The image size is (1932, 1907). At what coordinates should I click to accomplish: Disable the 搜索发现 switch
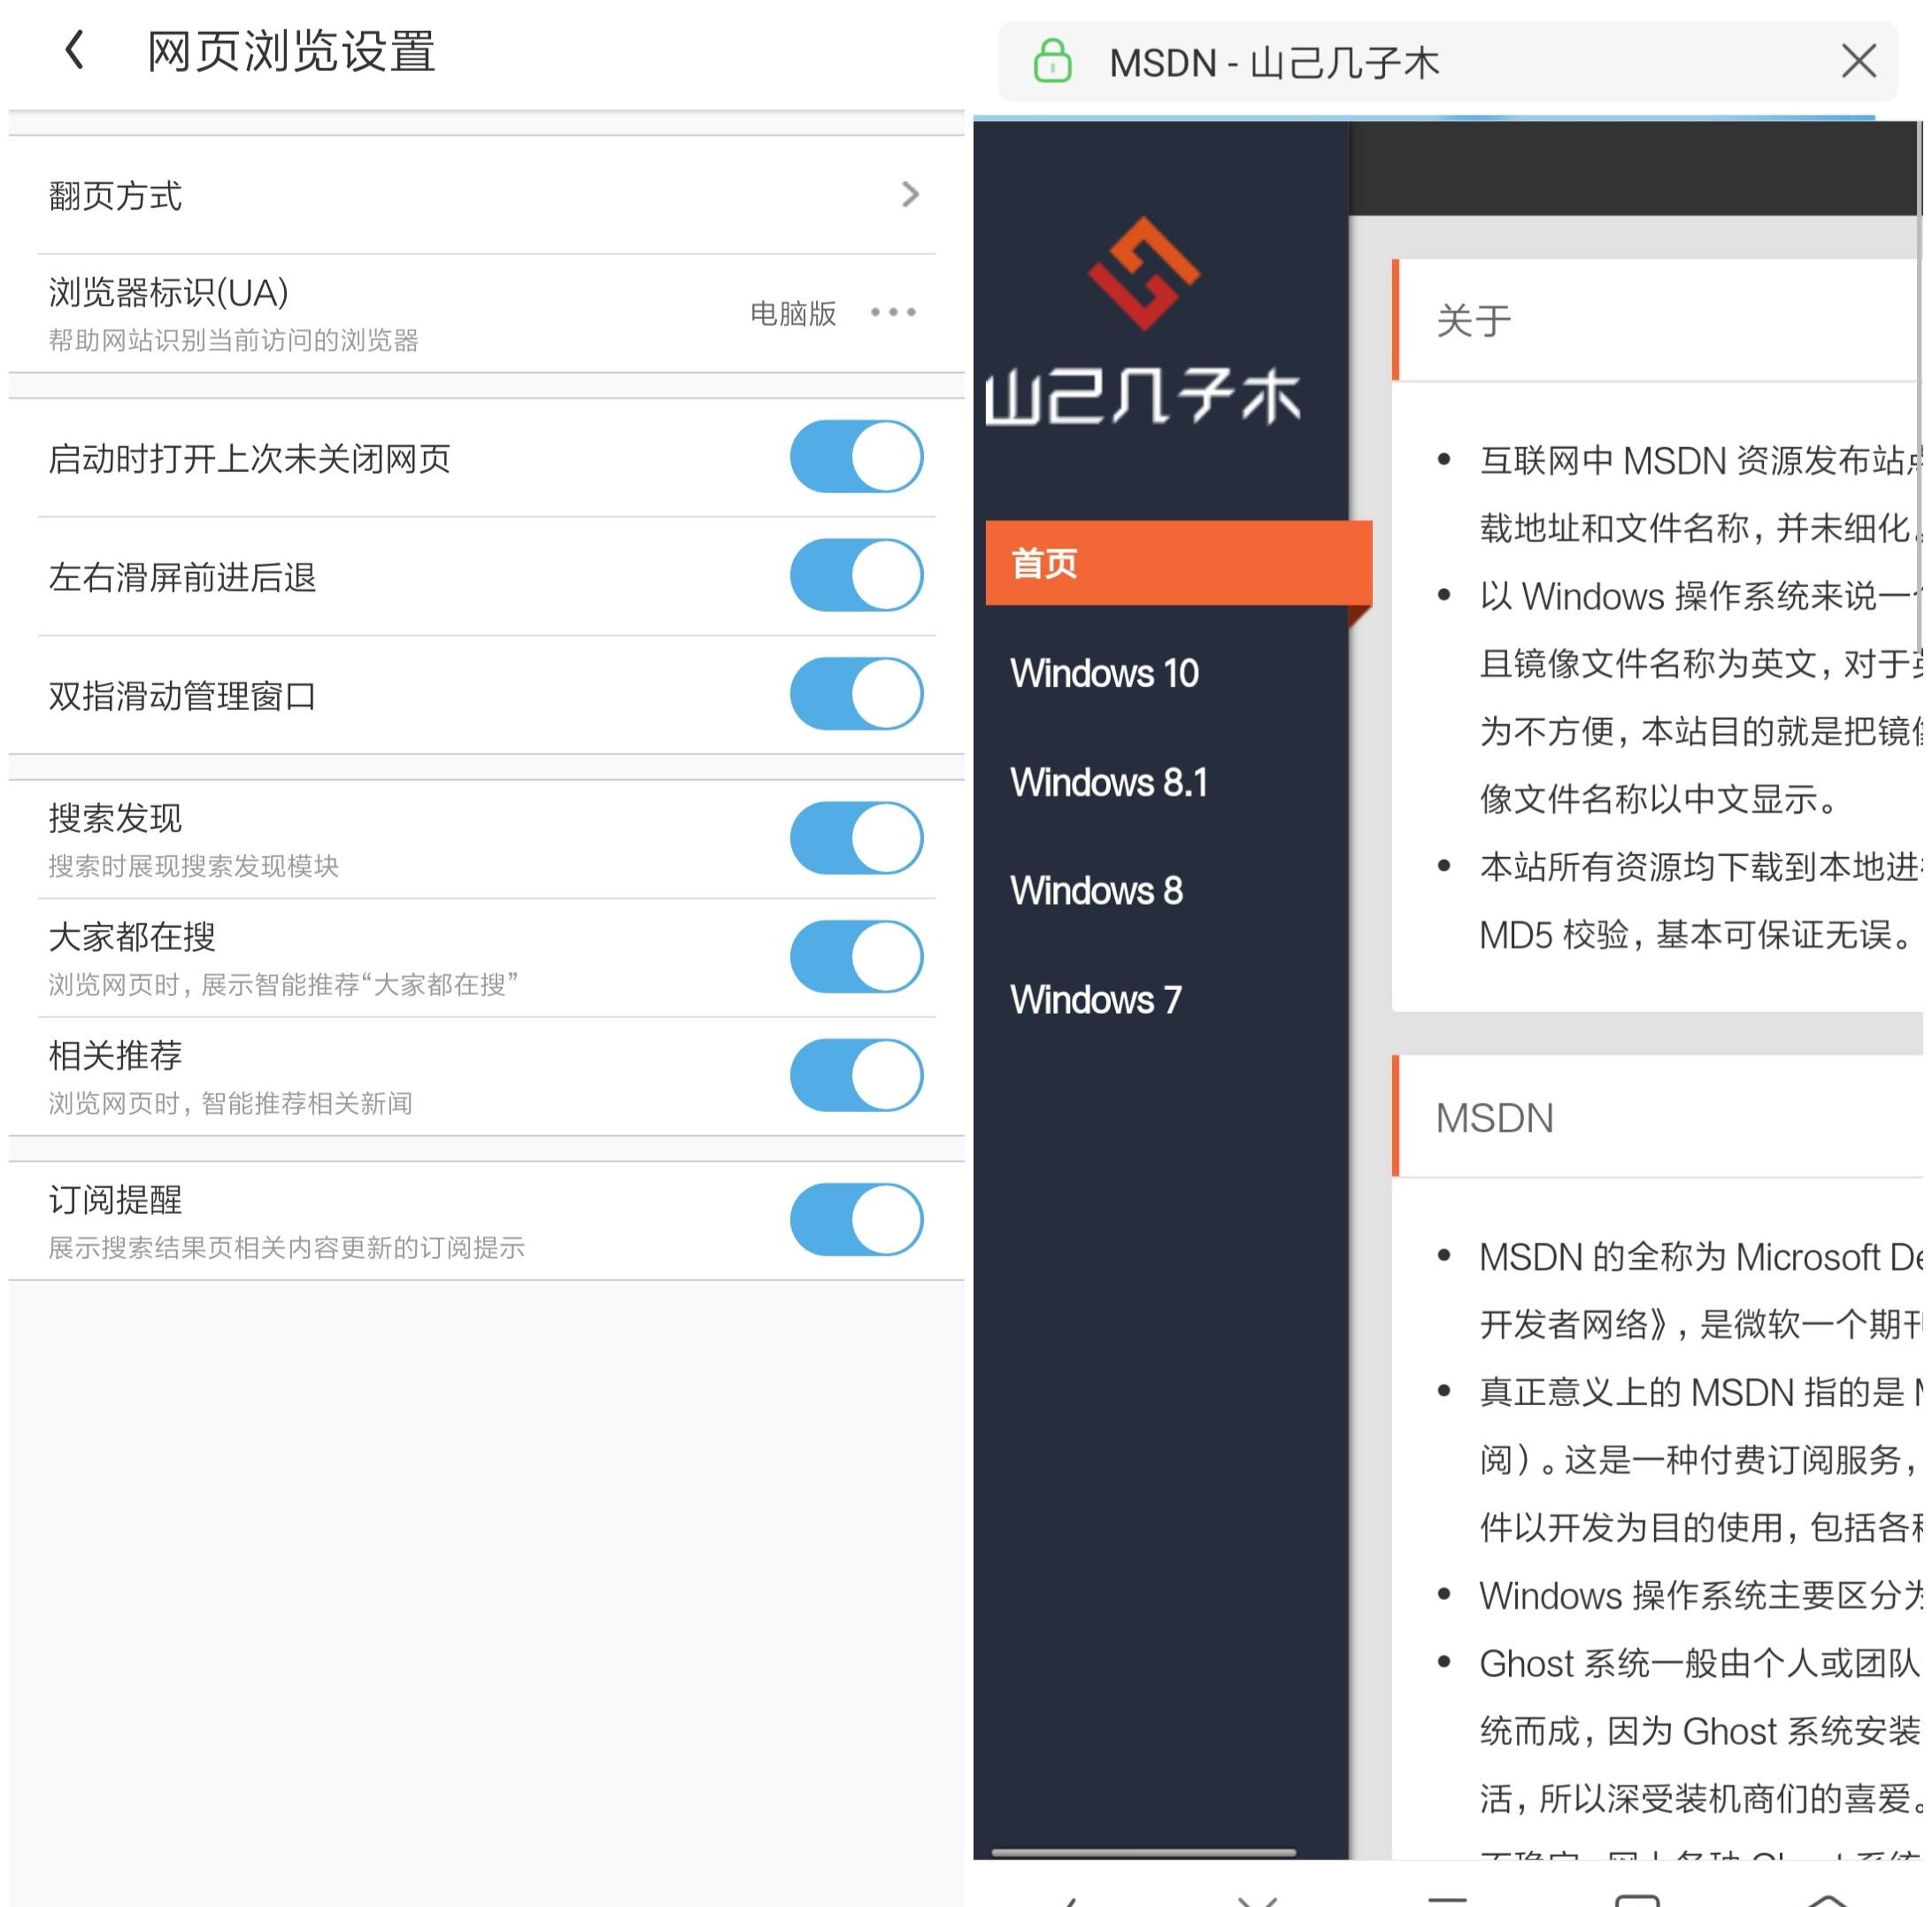pyautogui.click(x=857, y=839)
